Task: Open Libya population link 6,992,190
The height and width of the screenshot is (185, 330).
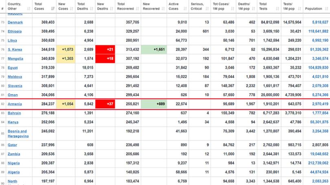Action: tap(320, 40)
